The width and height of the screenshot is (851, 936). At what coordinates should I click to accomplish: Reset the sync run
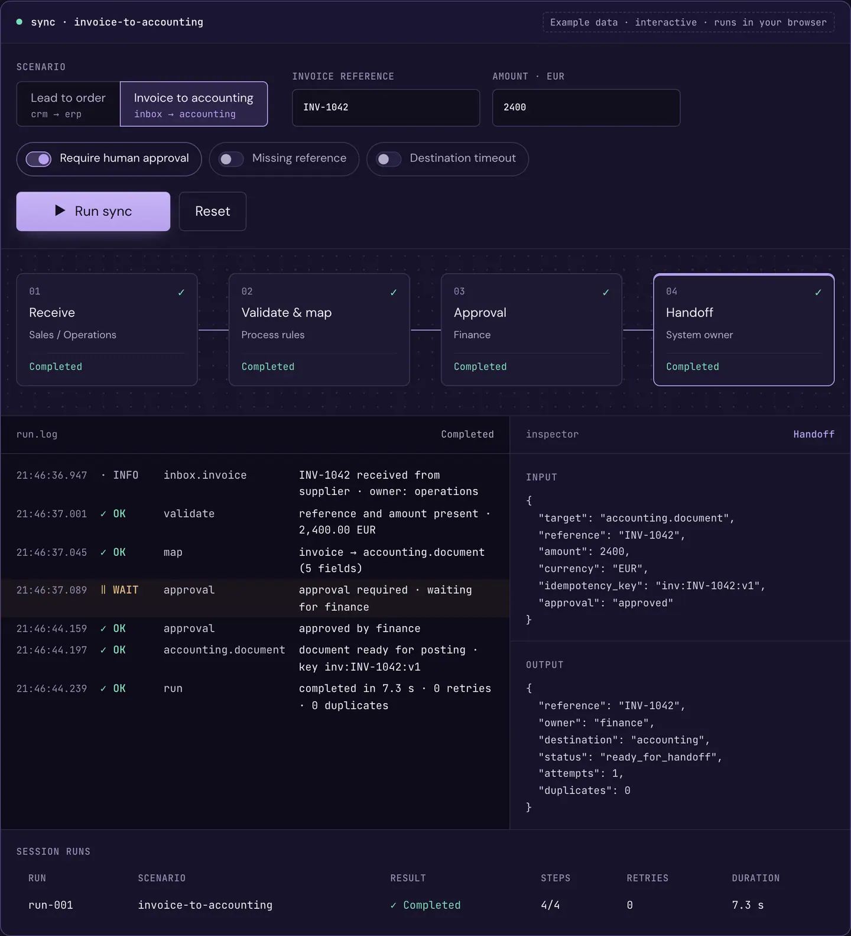pos(213,211)
